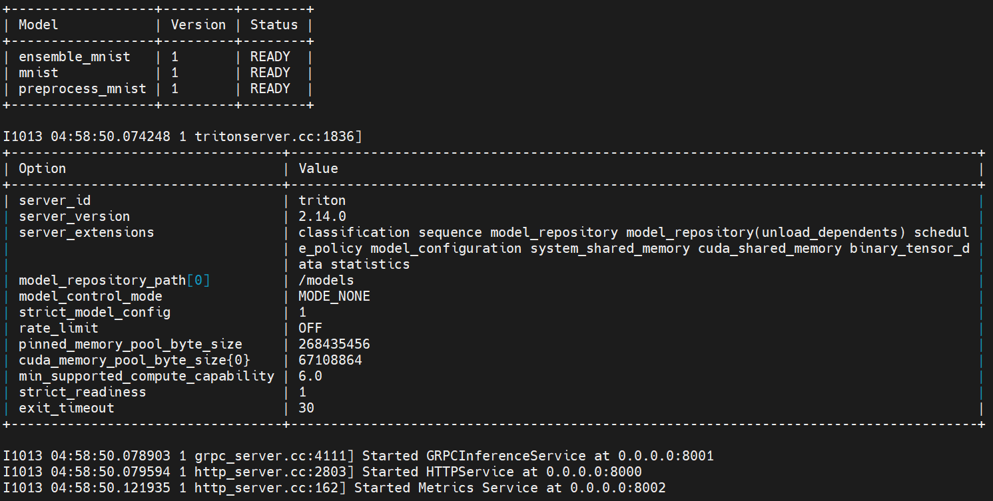
Task: Click the Option column header
Action: pyautogui.click(x=43, y=168)
